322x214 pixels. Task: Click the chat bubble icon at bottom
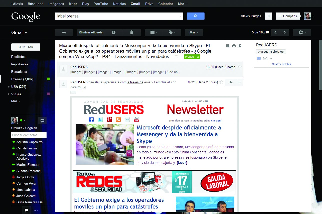[x=26, y=210]
